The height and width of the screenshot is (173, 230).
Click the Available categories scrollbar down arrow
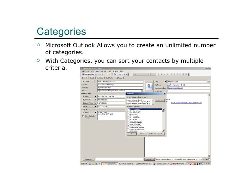163,131
